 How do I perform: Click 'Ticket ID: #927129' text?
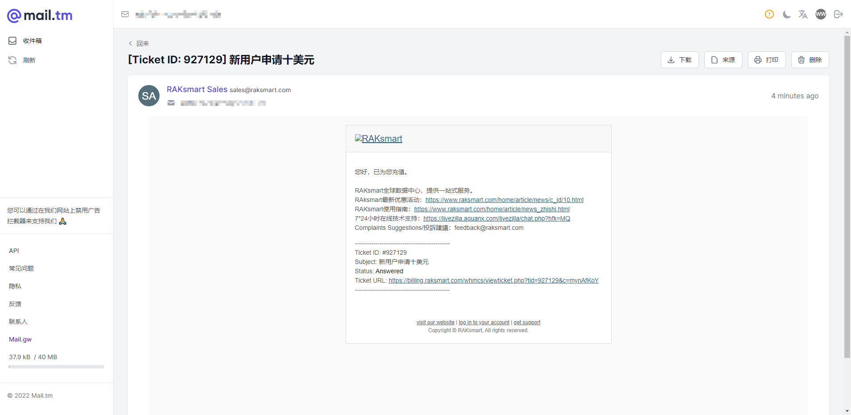click(x=381, y=252)
